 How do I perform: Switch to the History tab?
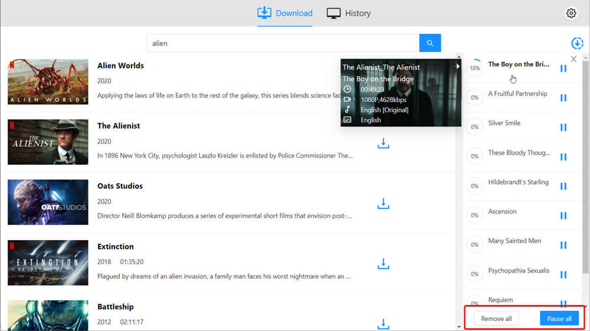[x=349, y=13]
